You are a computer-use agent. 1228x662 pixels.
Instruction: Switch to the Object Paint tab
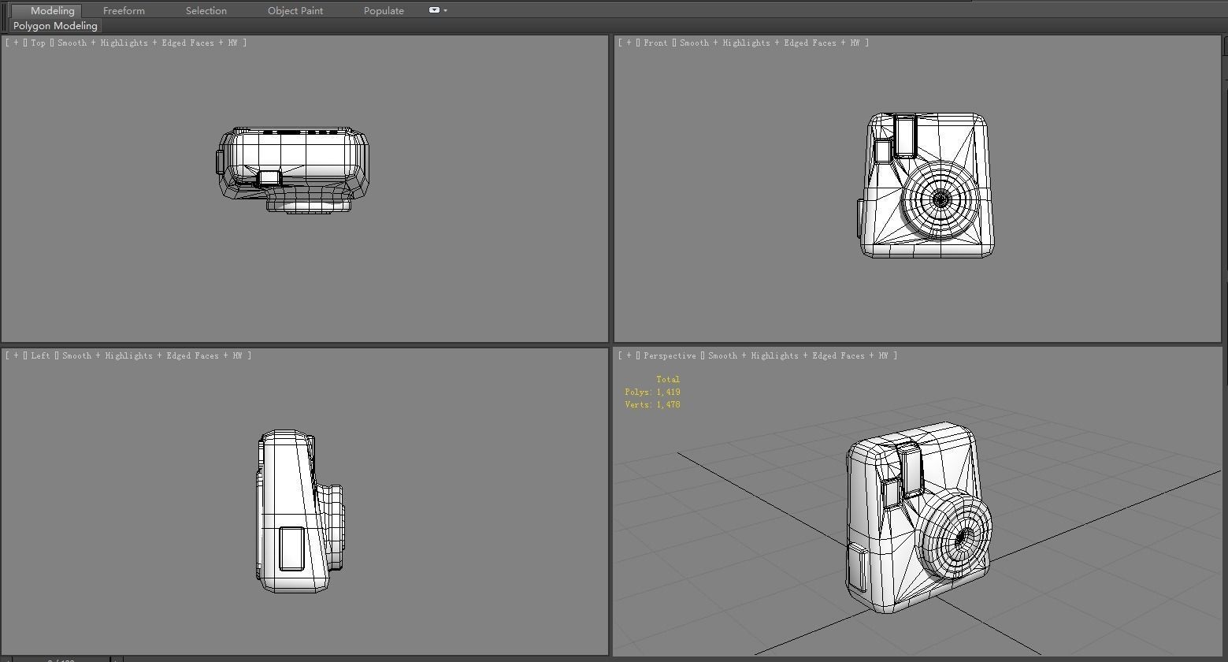pyautogui.click(x=295, y=11)
